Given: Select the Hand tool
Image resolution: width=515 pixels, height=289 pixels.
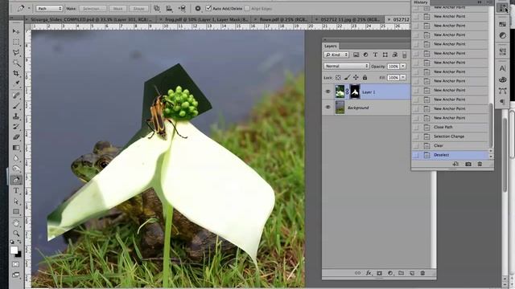Looking at the screenshot, I should (16, 223).
